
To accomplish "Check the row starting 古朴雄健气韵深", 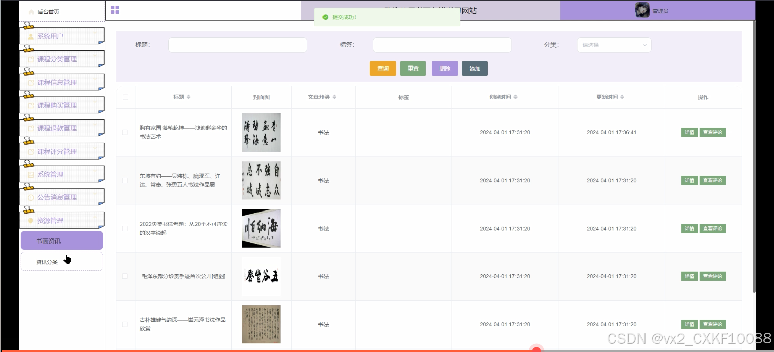I will (125, 324).
